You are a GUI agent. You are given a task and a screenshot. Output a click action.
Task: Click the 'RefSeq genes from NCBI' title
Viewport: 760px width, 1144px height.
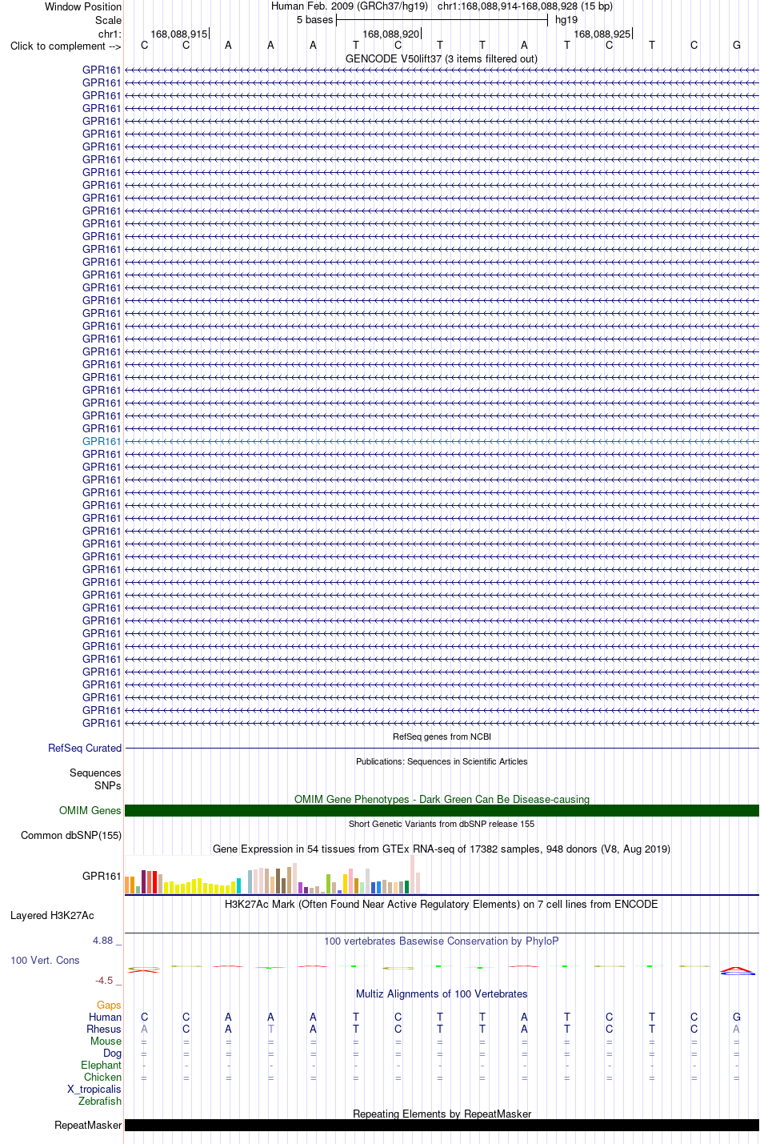(x=442, y=737)
